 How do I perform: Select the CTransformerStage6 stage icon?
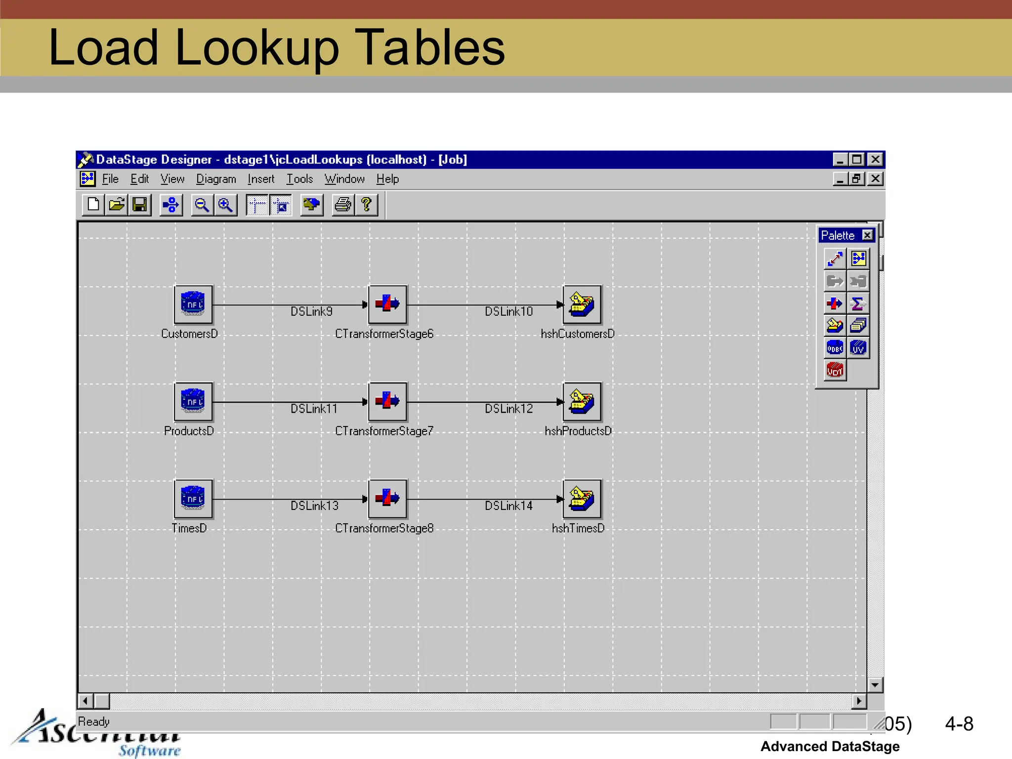(387, 304)
